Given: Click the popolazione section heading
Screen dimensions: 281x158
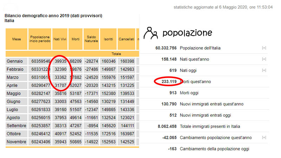Looking at the screenshot, I should click(x=187, y=33).
